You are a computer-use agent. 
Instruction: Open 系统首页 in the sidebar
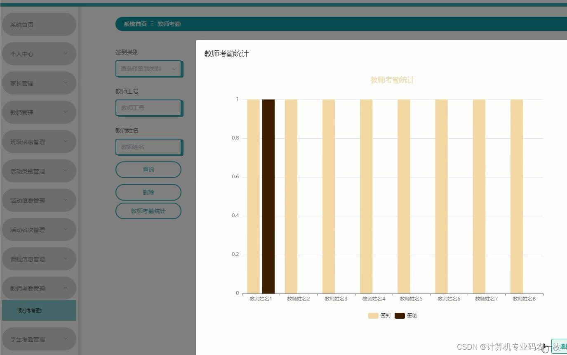[39, 24]
